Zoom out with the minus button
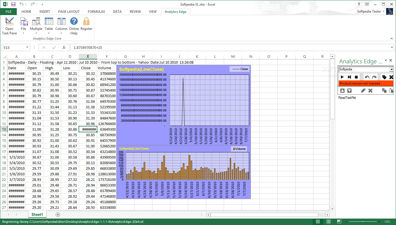Viewport: 396px width, 225px height. coord(347,222)
